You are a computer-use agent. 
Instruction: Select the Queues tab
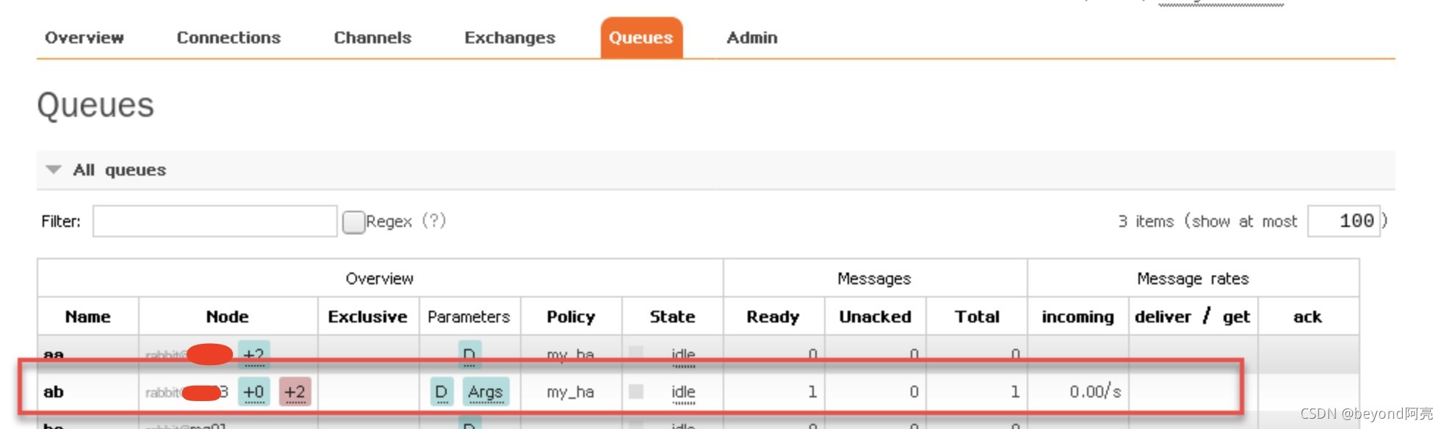point(641,37)
